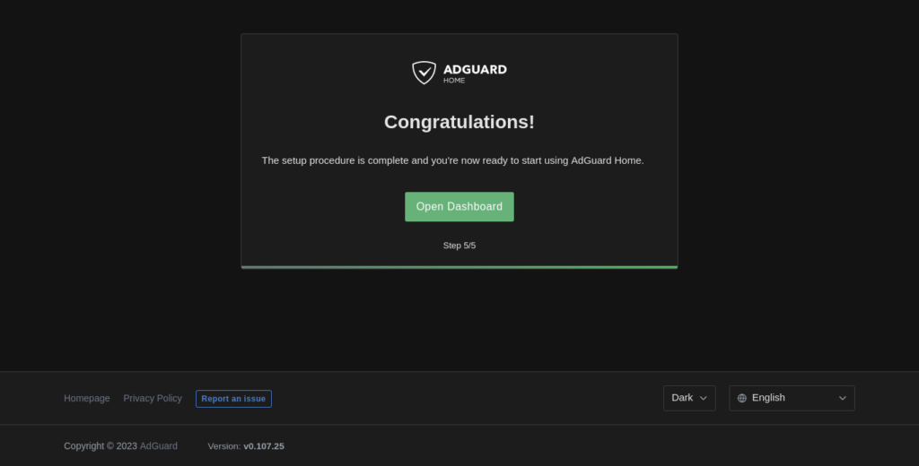Open the Dark theme dropdown
The image size is (919, 466).
pos(688,398)
